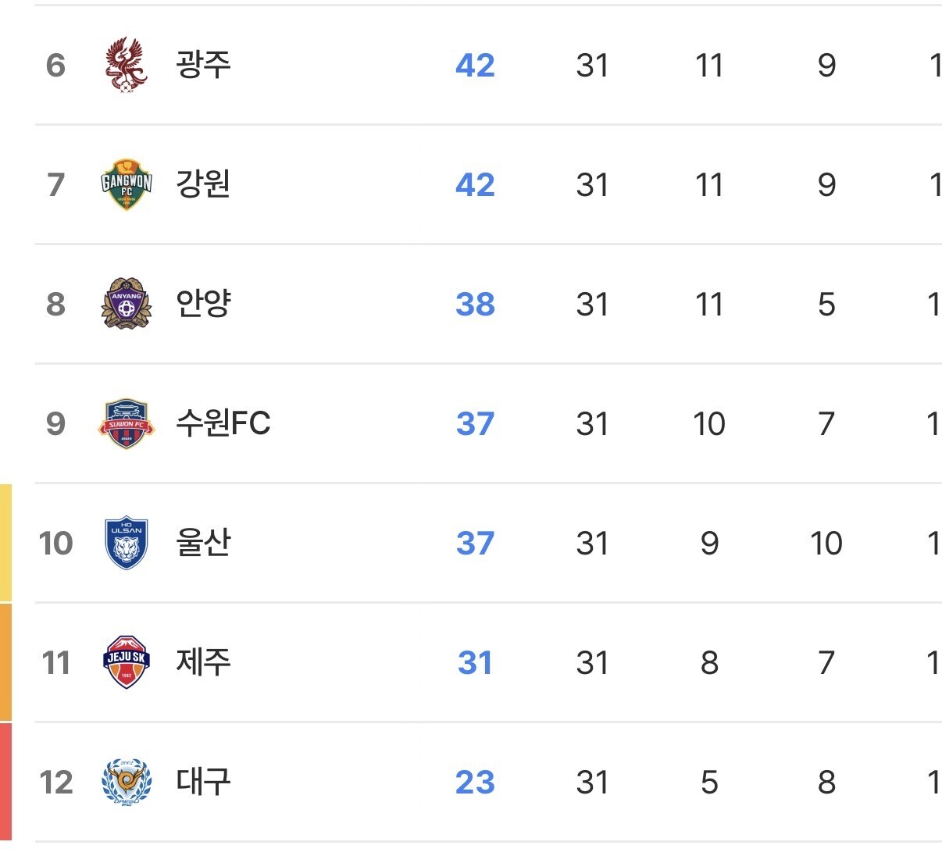Image resolution: width=942 pixels, height=863 pixels.
Task: Click the yellow marker beside rank 10
Action: tap(5, 543)
